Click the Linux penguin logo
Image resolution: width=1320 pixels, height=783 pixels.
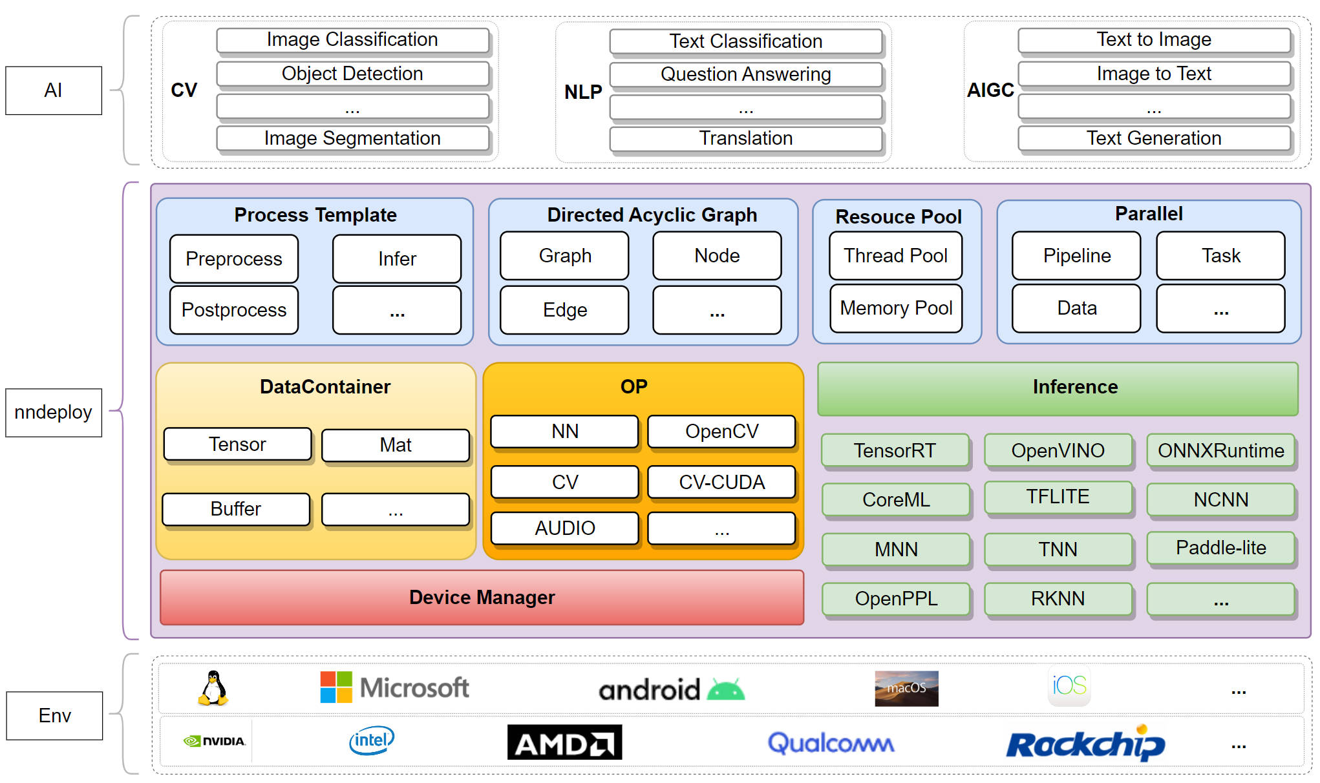coord(213,688)
